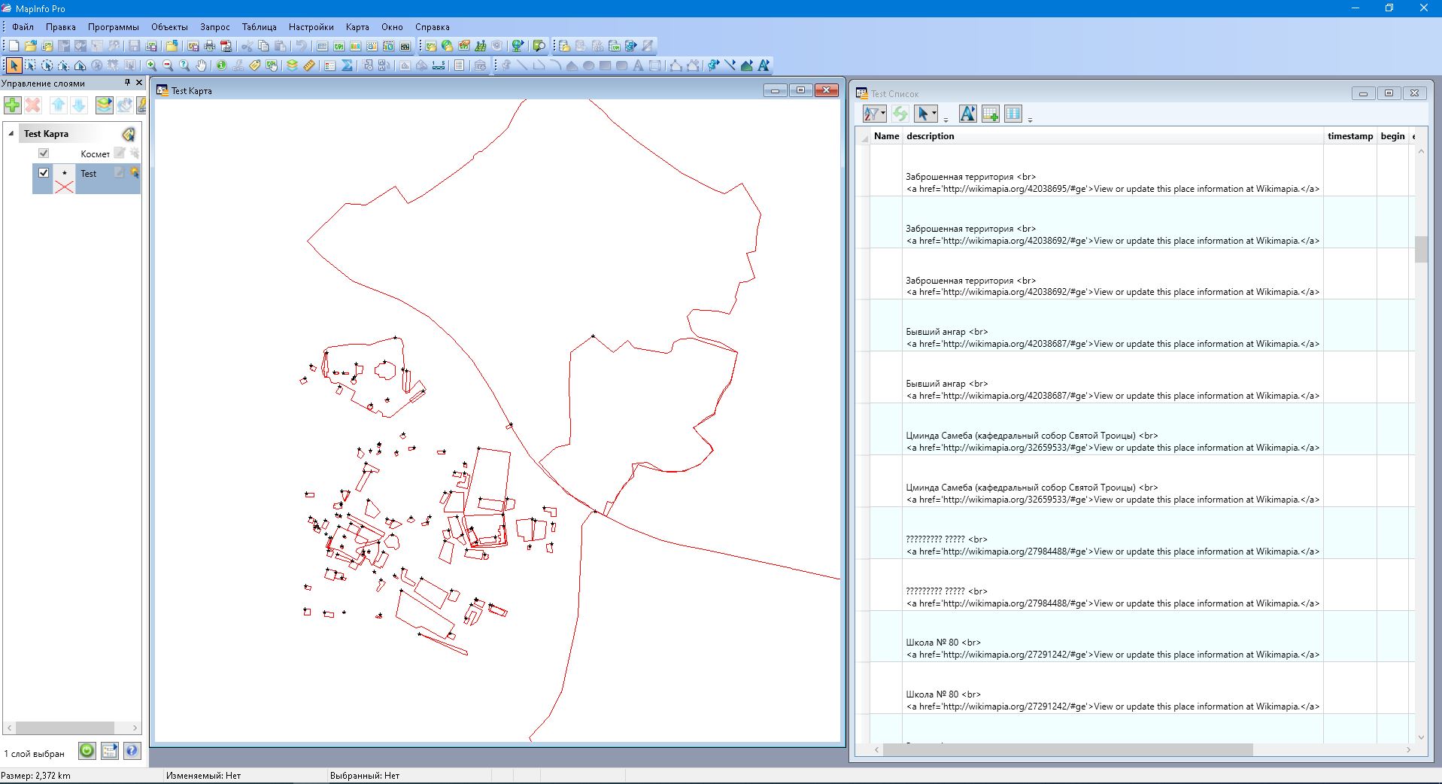
Task: Toggle visibility checkbox of Космет layer
Action: (x=44, y=153)
